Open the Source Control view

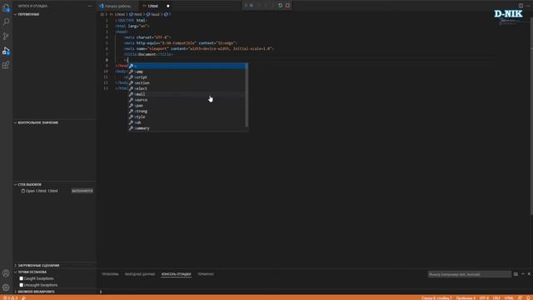pos(6,37)
